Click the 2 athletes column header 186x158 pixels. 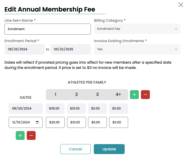tap(76, 95)
